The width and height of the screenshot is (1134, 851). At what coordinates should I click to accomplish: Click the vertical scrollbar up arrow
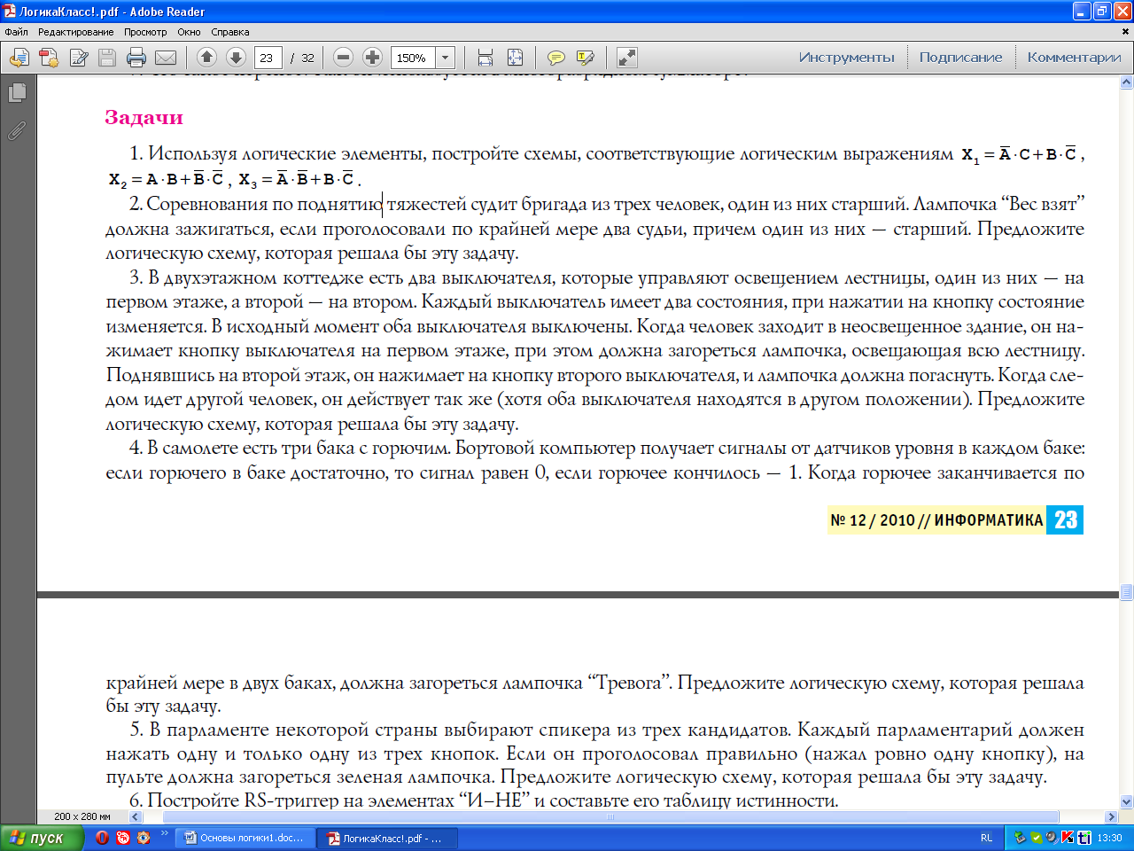[x=1127, y=82]
